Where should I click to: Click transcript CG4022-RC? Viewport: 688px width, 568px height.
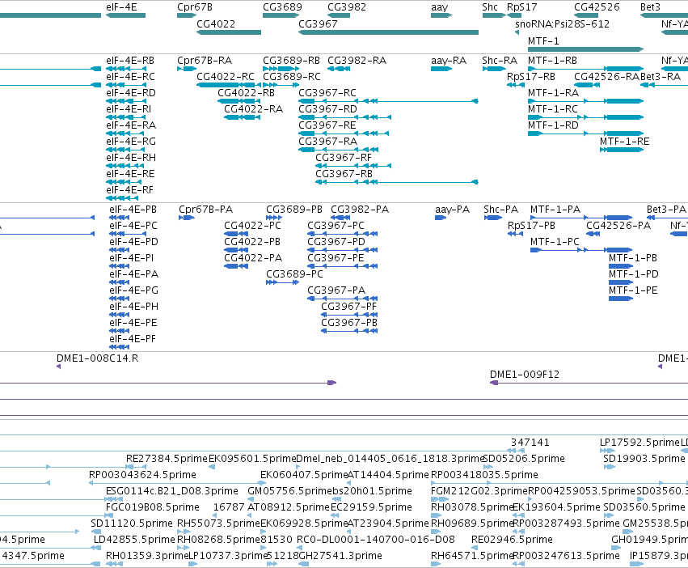pyautogui.click(x=226, y=77)
